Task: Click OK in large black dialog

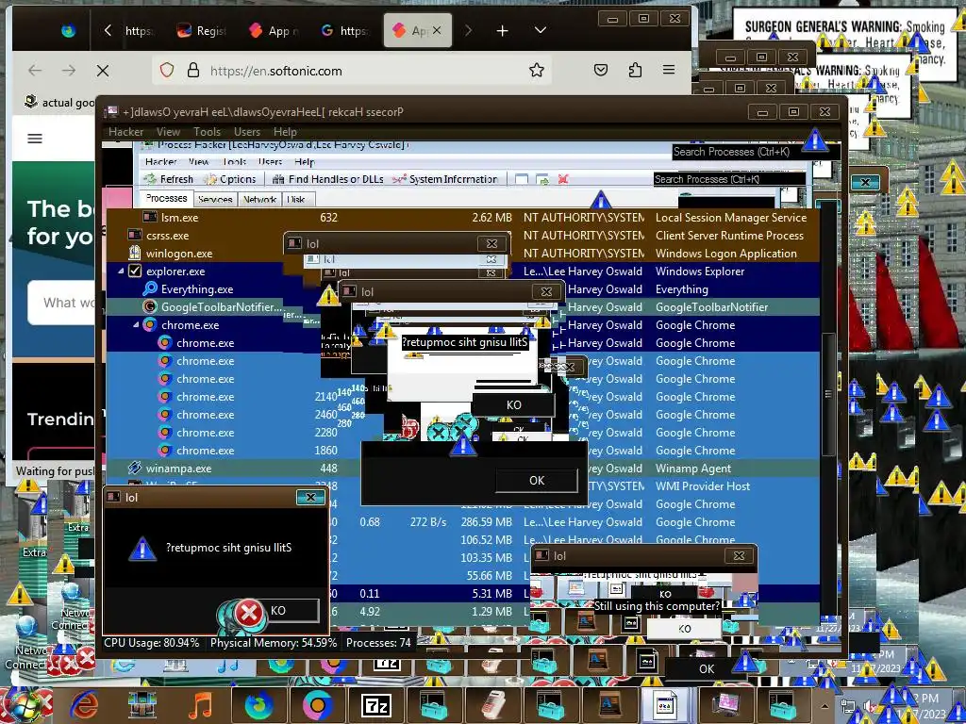Action: [537, 480]
